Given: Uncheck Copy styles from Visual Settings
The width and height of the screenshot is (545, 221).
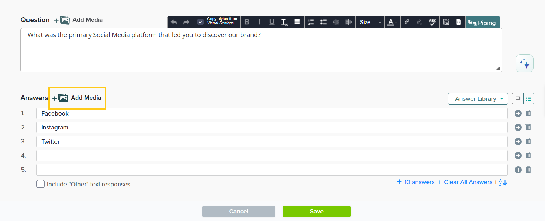Looking at the screenshot, I should [201, 22].
